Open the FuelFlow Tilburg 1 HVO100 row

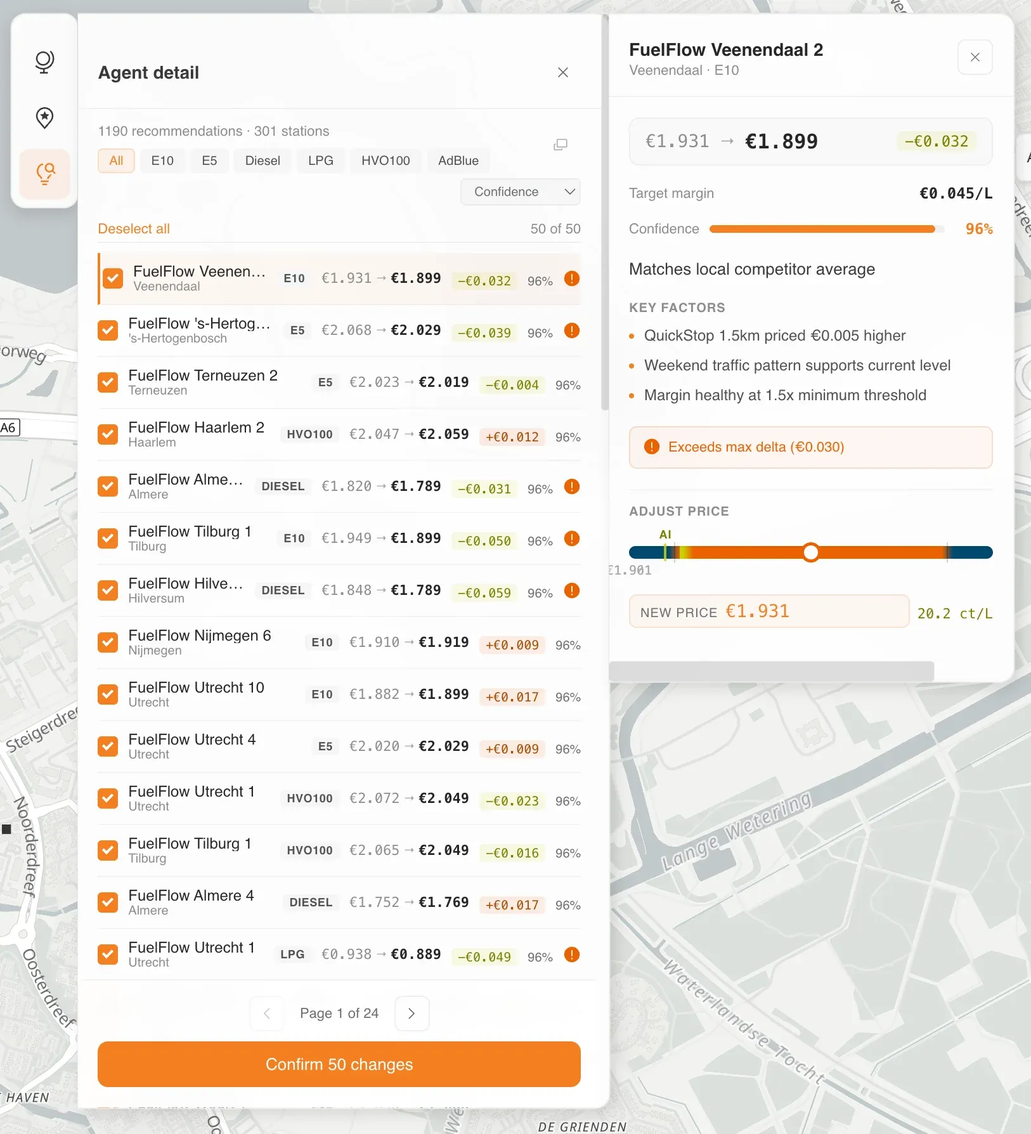339,850
